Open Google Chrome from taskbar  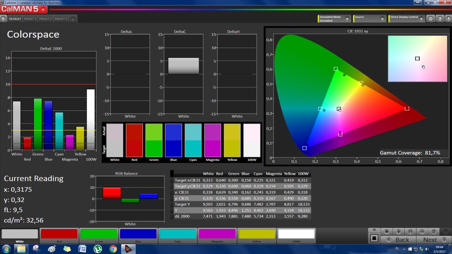[113, 249]
